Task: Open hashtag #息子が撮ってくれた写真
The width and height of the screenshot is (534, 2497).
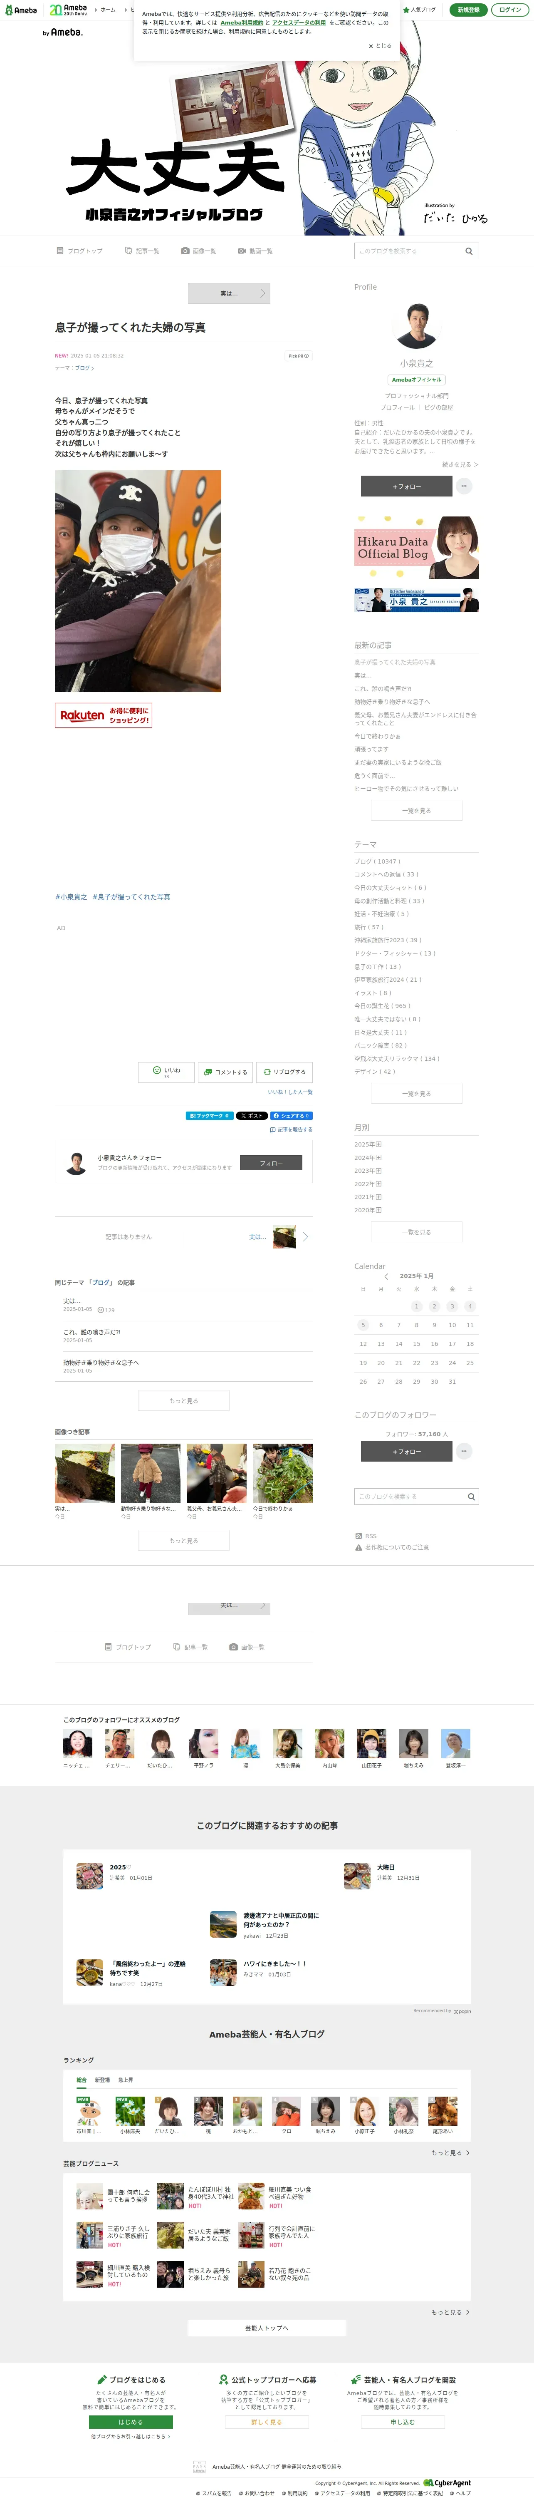Action: coord(131,897)
